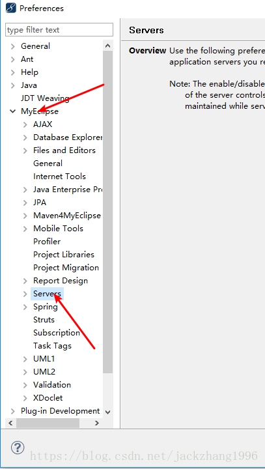Expand the Servers node
Viewport: 265px width, 469px height.
25,294
